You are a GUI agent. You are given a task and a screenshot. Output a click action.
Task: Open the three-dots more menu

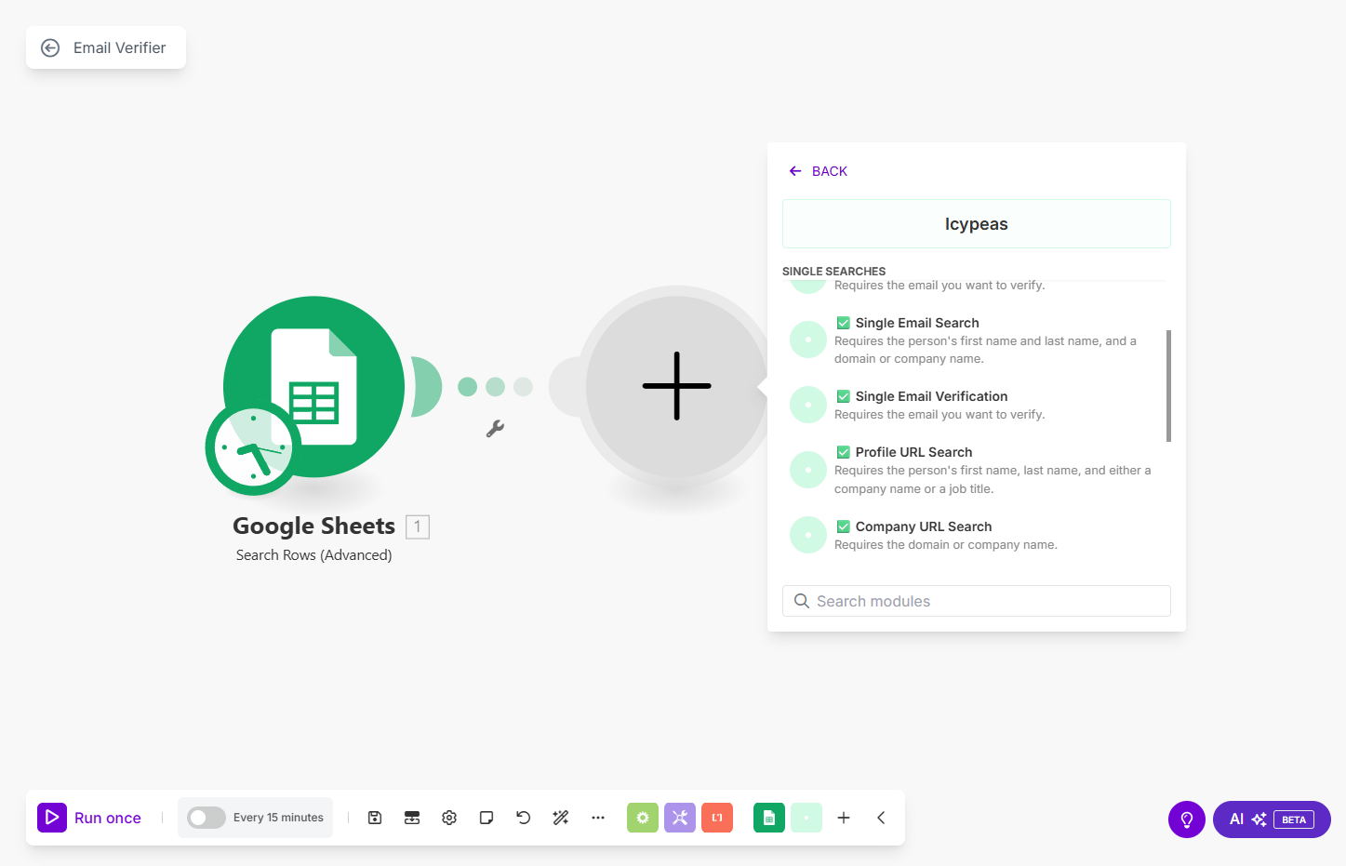(598, 818)
